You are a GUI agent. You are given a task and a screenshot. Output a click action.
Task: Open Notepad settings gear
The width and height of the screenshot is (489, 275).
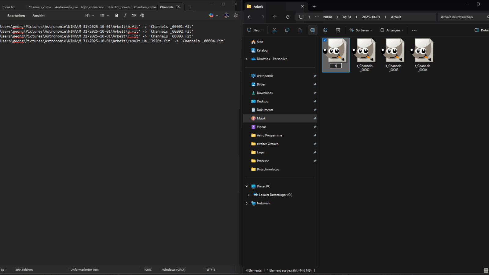(236, 16)
